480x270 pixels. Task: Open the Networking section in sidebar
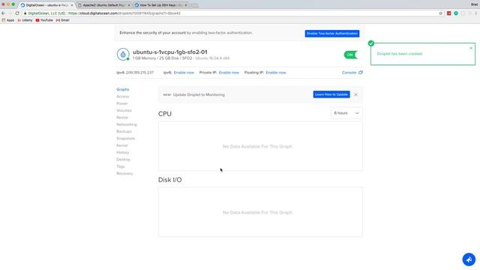127,124
